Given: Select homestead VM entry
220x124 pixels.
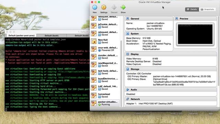Looking at the screenshot, I should 105,95.
